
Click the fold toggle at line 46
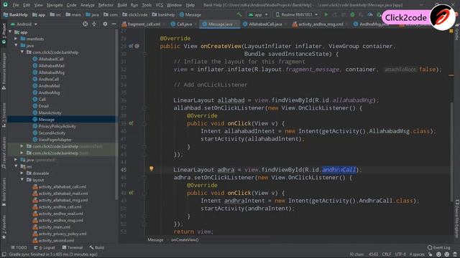144,178
